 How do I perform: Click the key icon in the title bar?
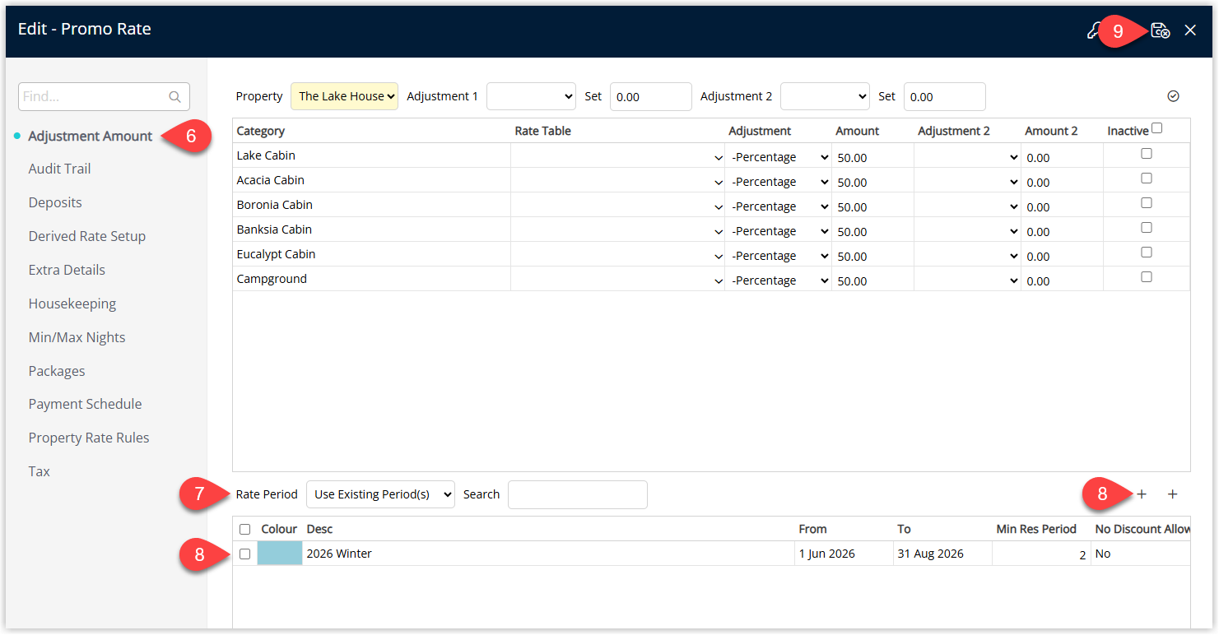1093,31
